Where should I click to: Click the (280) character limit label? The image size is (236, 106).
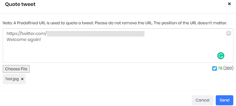pyautogui.click(x=228, y=68)
